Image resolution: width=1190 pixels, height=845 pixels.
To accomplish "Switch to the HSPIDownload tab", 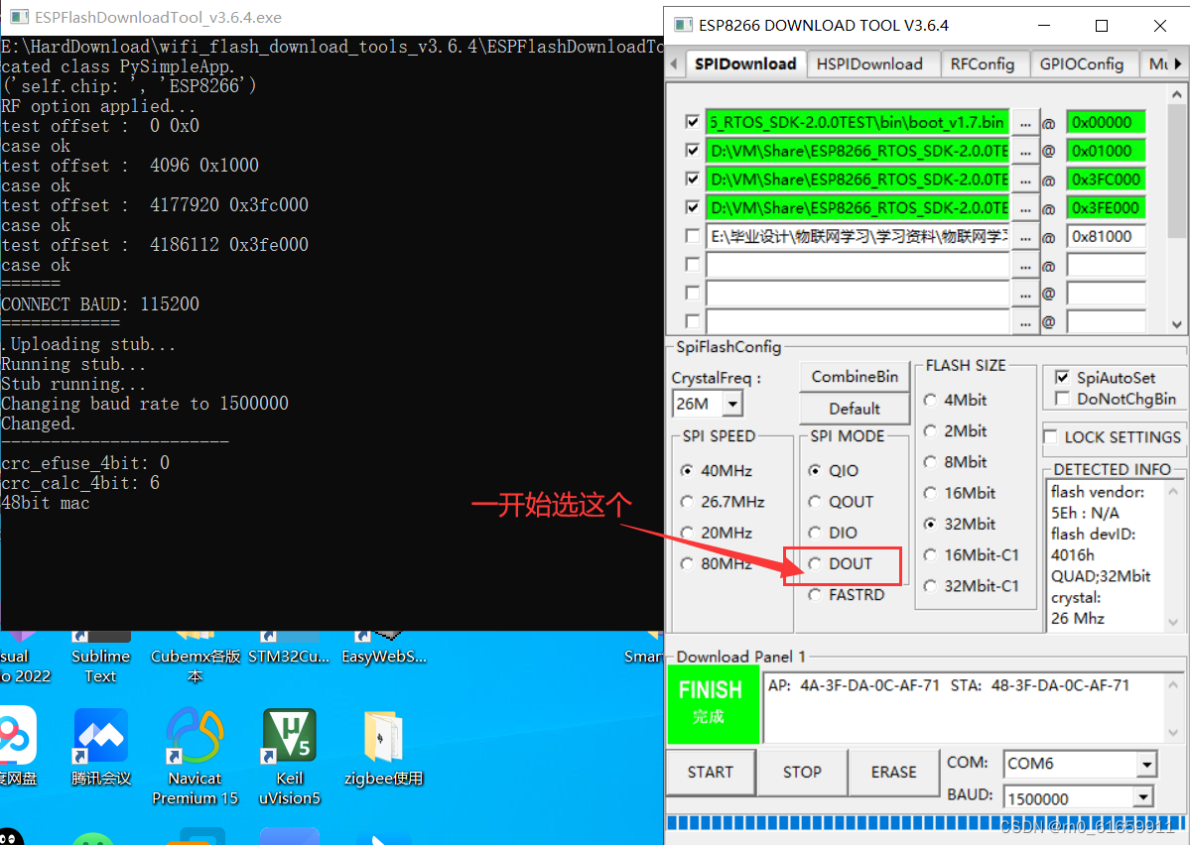I will pos(869,64).
